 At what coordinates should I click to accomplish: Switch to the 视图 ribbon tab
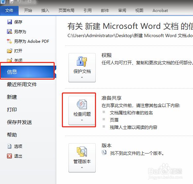tap(139, 11)
